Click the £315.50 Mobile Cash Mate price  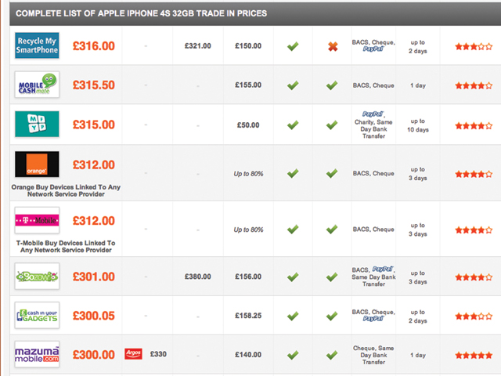coord(94,85)
